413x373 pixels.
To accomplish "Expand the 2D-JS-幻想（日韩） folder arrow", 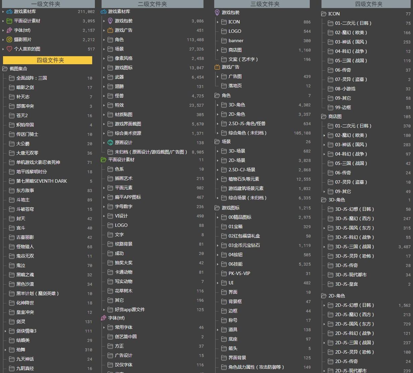I will pos(324,305).
